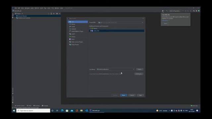Open Microsoft Store from taskbar
The height and width of the screenshot is (119, 212).
click(x=67, y=111)
